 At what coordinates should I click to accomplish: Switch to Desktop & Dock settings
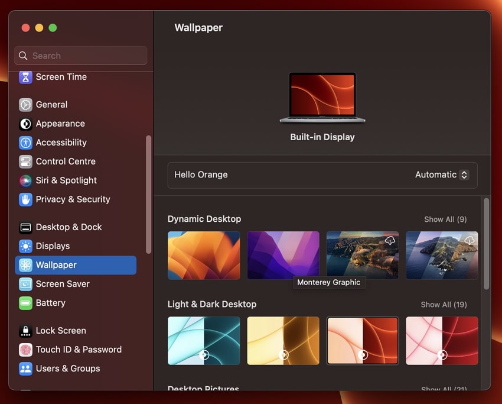(69, 227)
